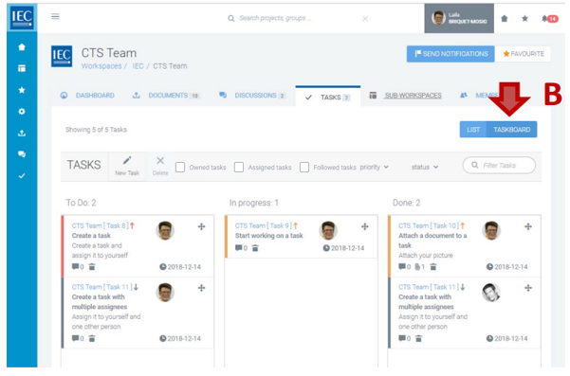Click the search magnifier icon

(231, 18)
